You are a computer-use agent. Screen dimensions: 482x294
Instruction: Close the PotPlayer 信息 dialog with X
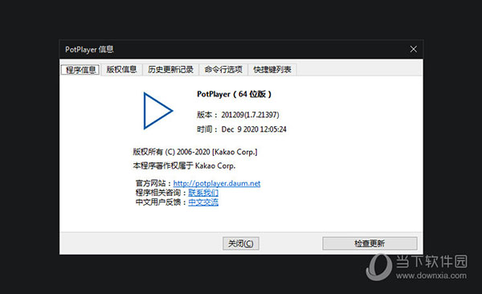pos(414,49)
